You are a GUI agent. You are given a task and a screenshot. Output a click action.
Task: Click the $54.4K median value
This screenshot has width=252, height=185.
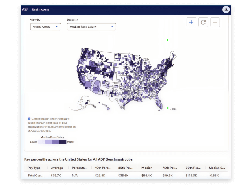coord(147,176)
